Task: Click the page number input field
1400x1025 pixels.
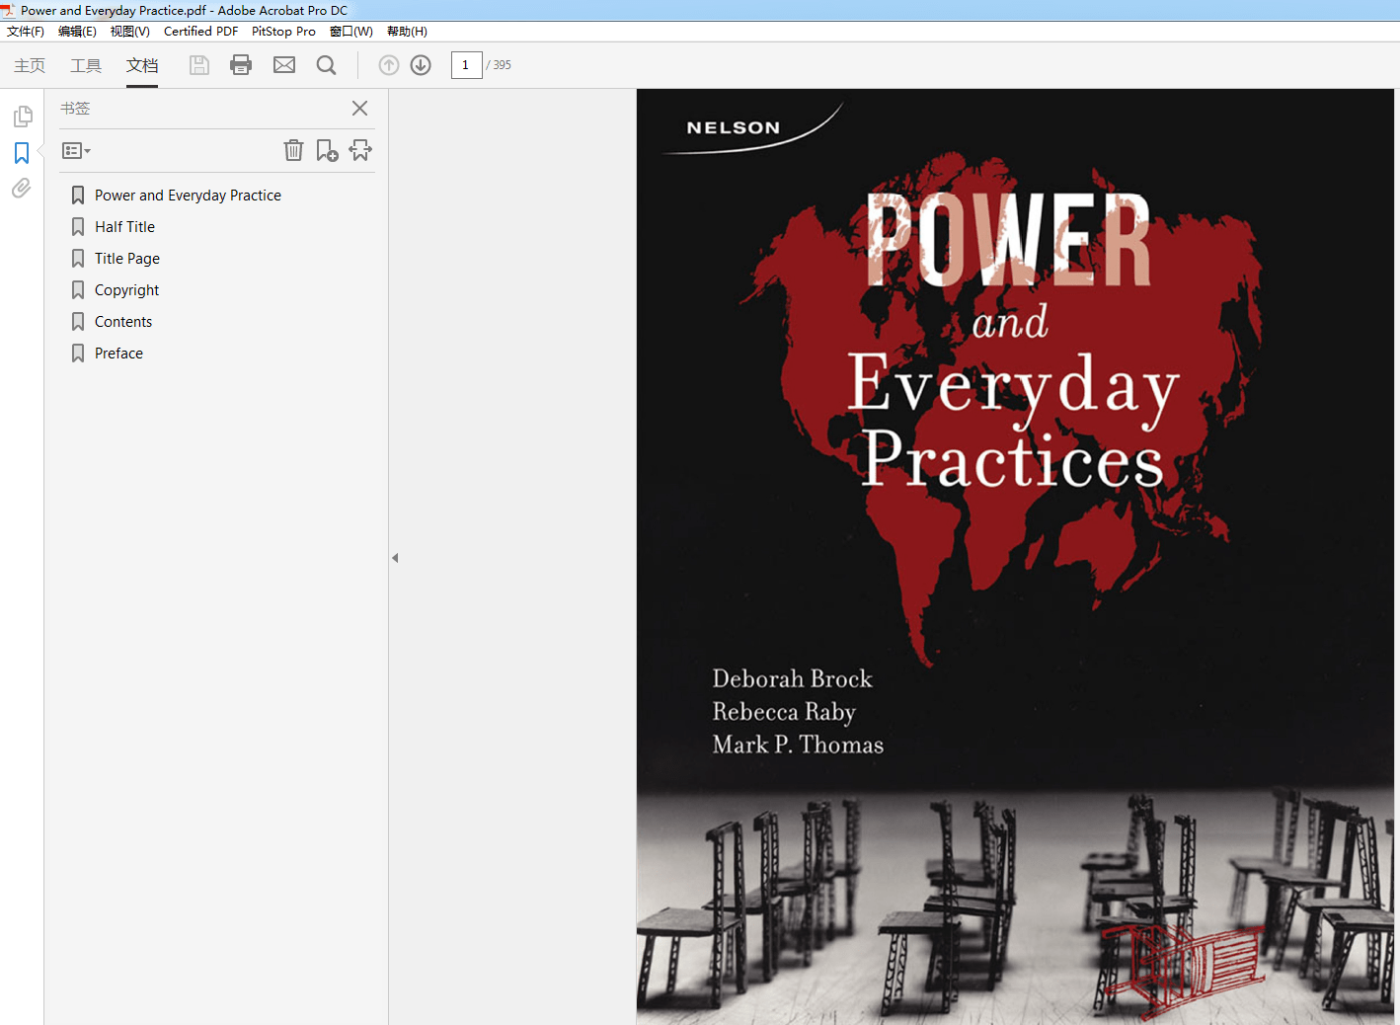Action: coord(466,65)
